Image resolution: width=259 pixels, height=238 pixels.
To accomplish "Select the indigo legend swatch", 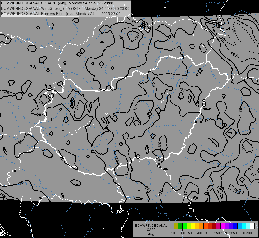I will [x=231, y=226].
